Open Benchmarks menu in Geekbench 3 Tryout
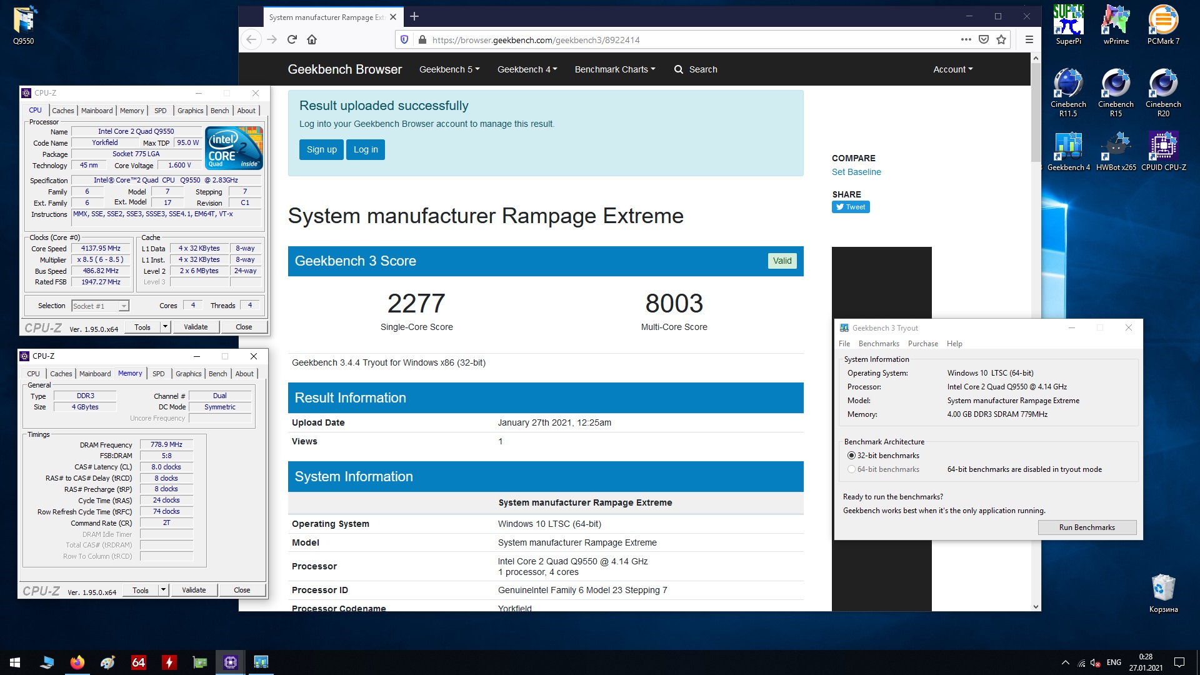The height and width of the screenshot is (675, 1200). (x=879, y=344)
